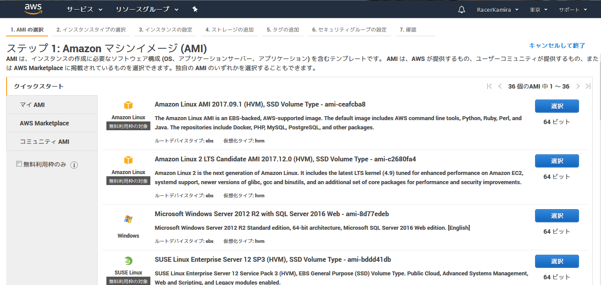The image size is (601, 285).
Task: Click 選択 for Windows Server 2012 R2
Action: click(x=557, y=216)
